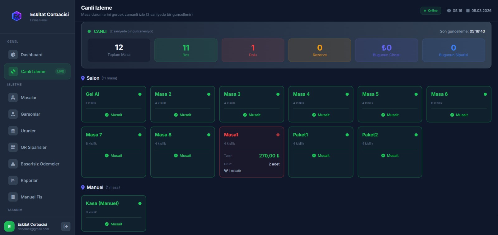Click the Manuel location pin icon
Screen dimensions: 498x235
point(83,187)
